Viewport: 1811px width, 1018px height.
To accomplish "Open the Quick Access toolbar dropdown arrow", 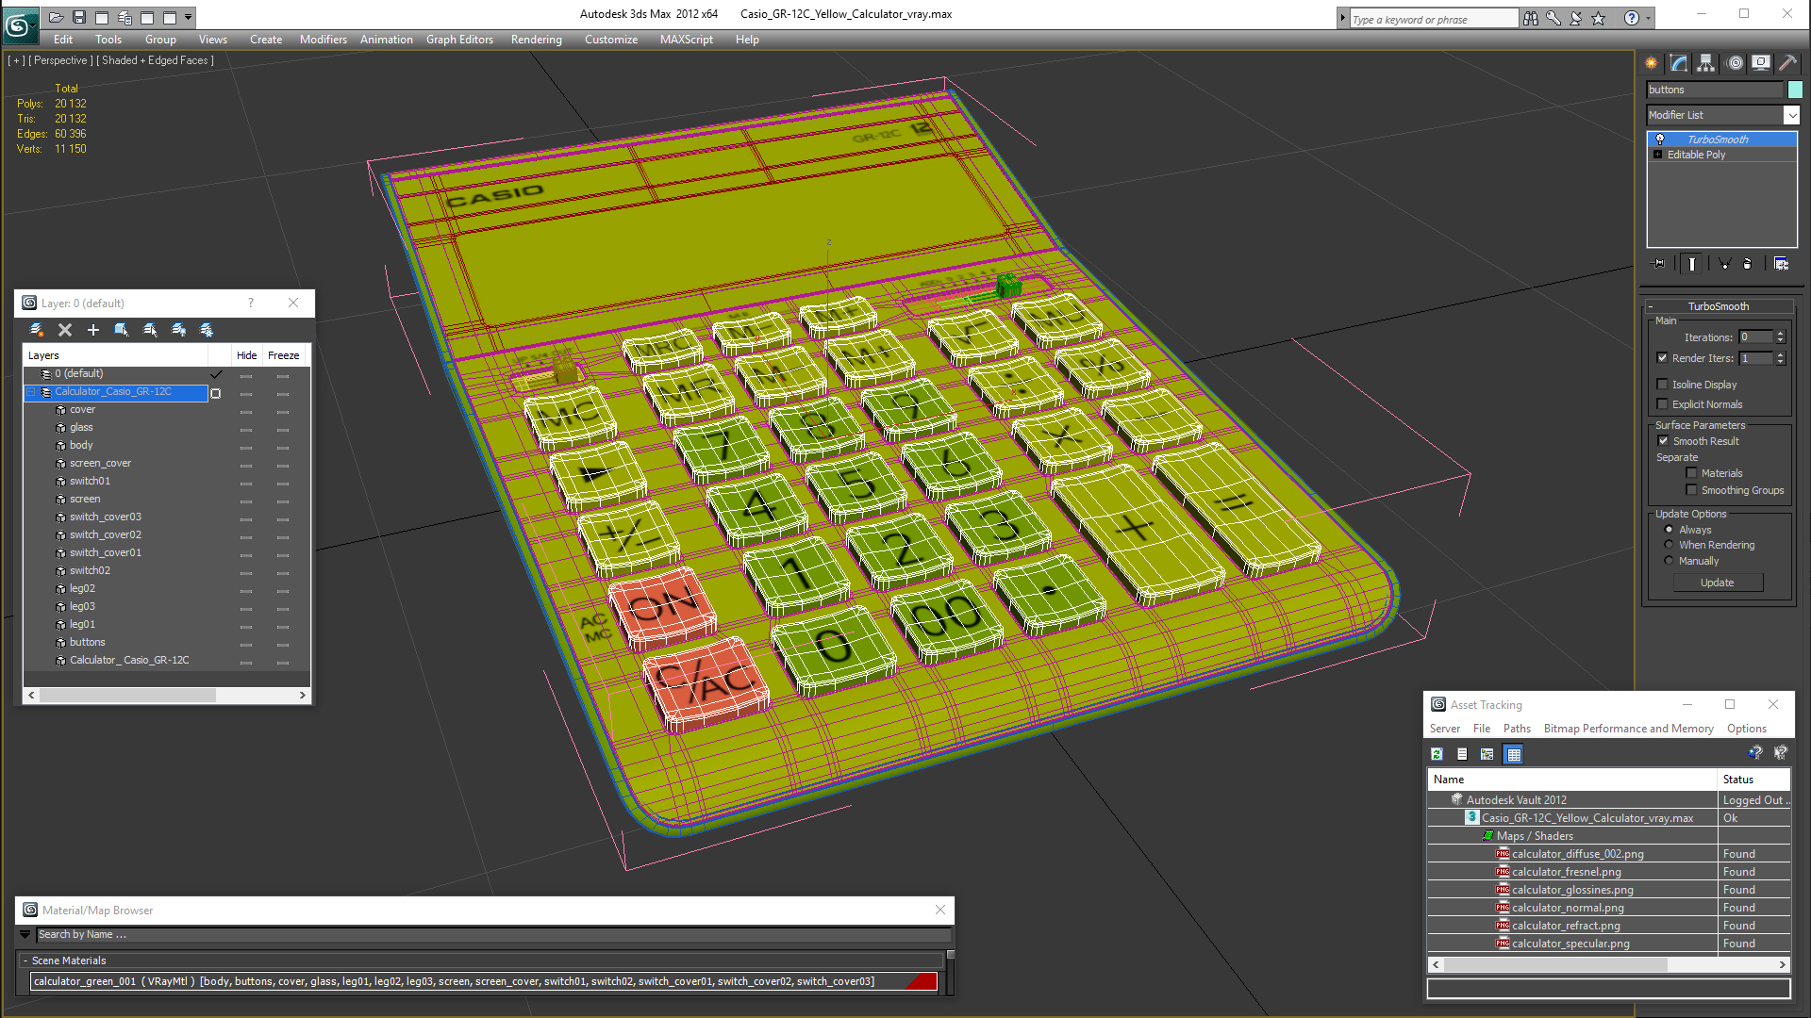I will point(189,17).
